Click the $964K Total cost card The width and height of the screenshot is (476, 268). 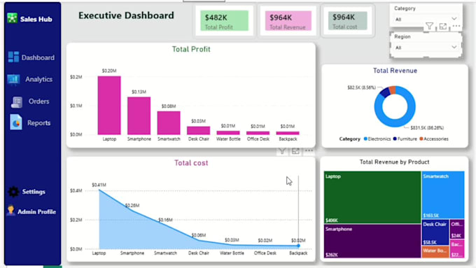348,20
